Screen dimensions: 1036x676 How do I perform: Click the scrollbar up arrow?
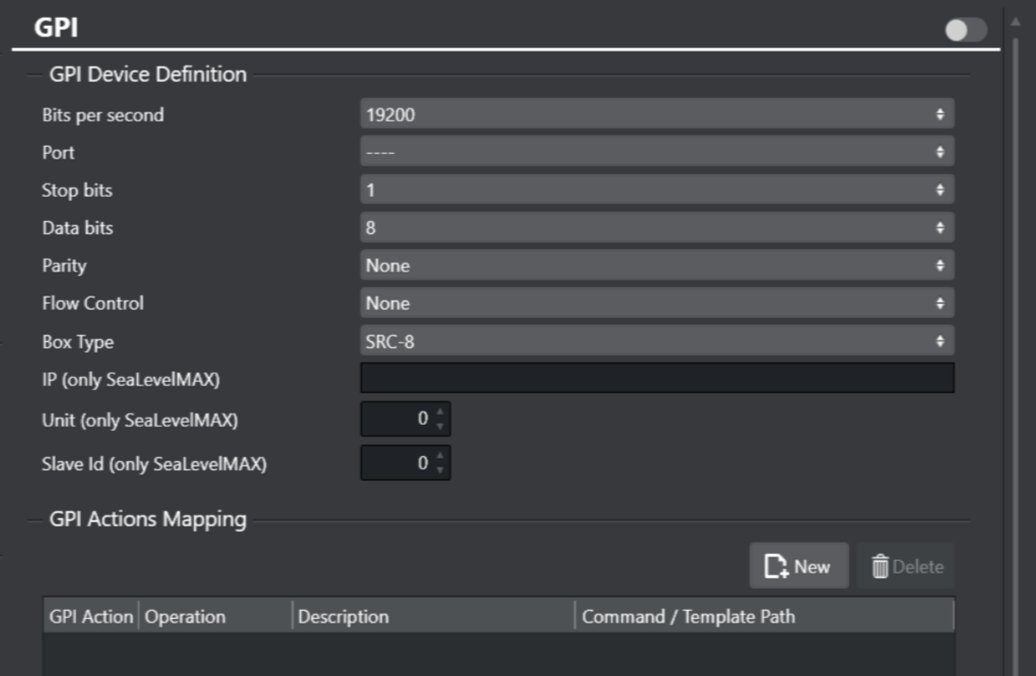tap(1015, 20)
